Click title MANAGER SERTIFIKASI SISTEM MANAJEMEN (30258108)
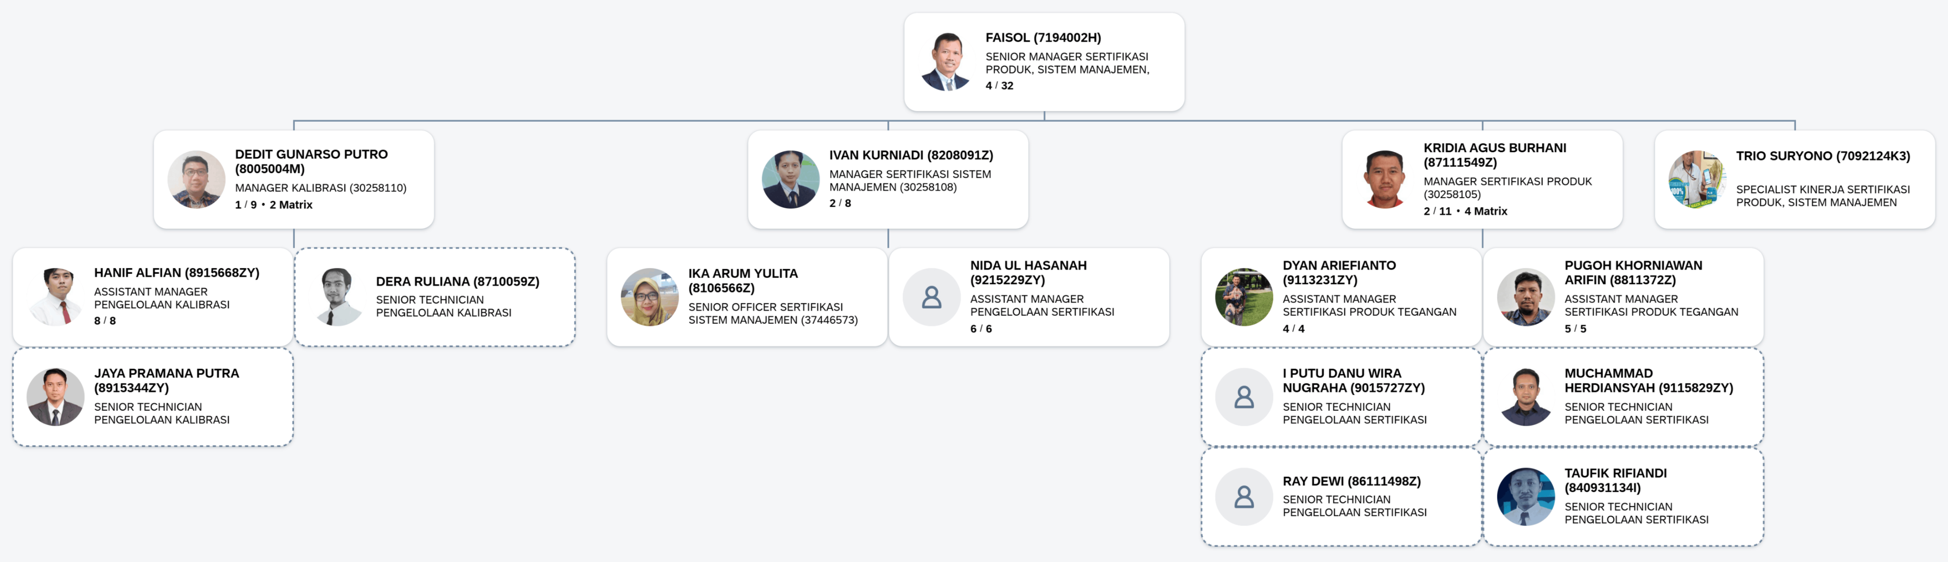This screenshot has width=1948, height=562. (x=910, y=181)
